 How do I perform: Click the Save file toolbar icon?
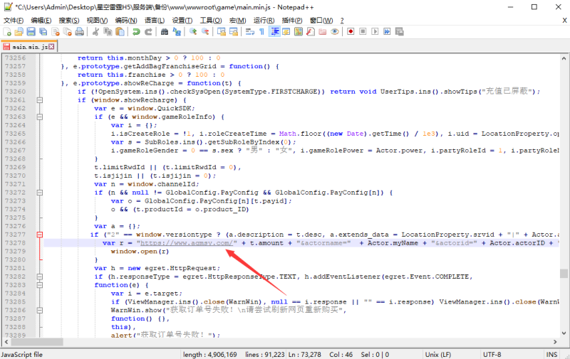[x=31, y=32]
